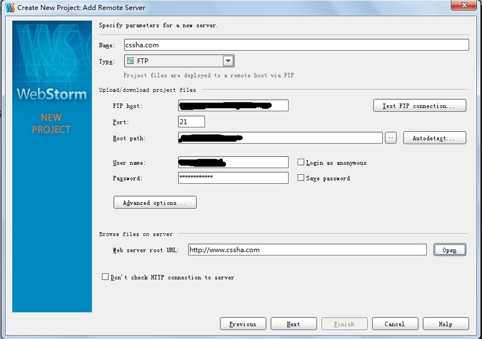This screenshot has width=482, height=339.
Task: Click the Port field showing 21
Action: (192, 121)
